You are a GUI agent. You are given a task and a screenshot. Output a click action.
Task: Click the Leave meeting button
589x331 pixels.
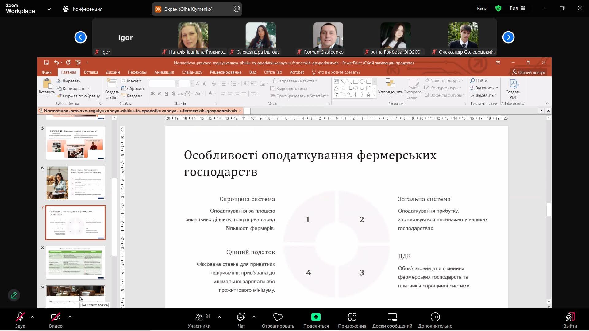click(x=570, y=317)
